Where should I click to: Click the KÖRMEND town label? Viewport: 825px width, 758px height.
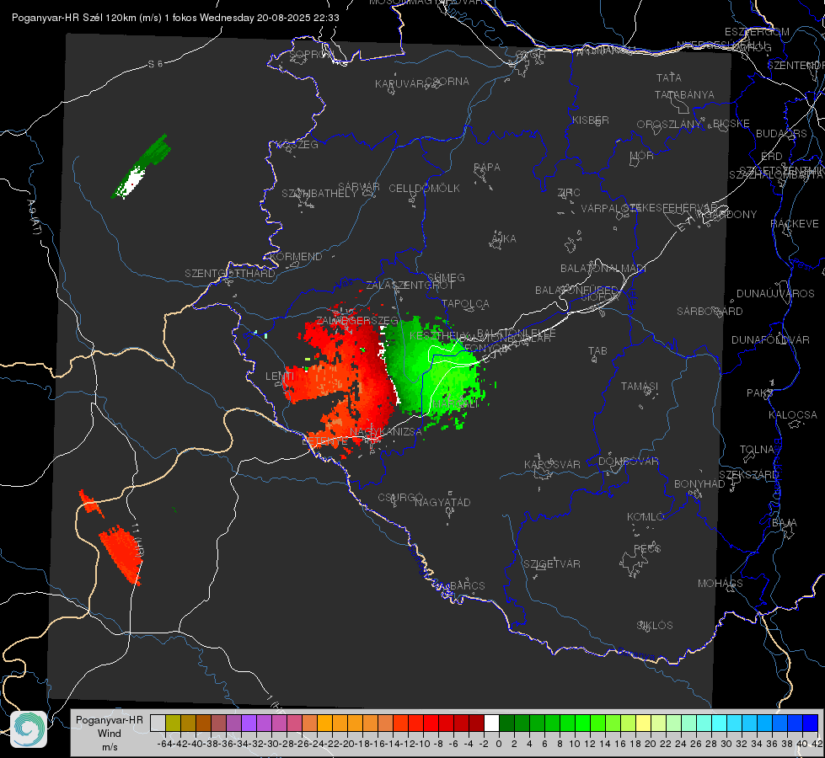click(296, 257)
